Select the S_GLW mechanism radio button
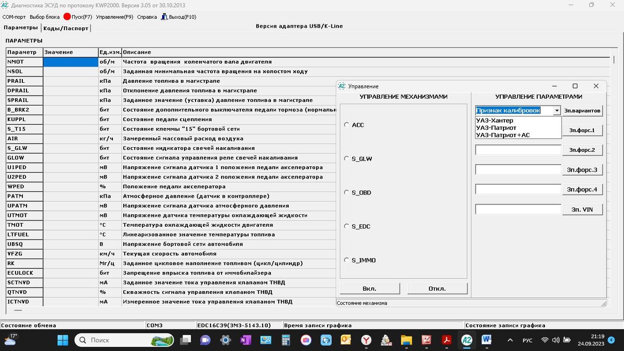The height and width of the screenshot is (351, 624). 347,159
